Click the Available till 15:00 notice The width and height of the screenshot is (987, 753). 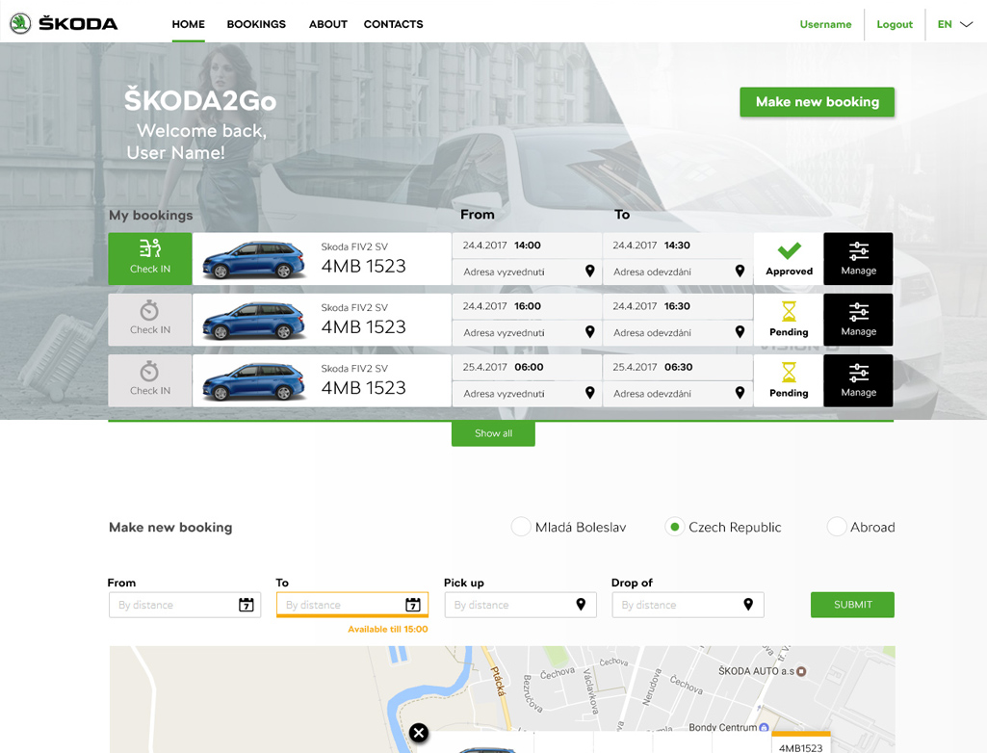(x=388, y=629)
